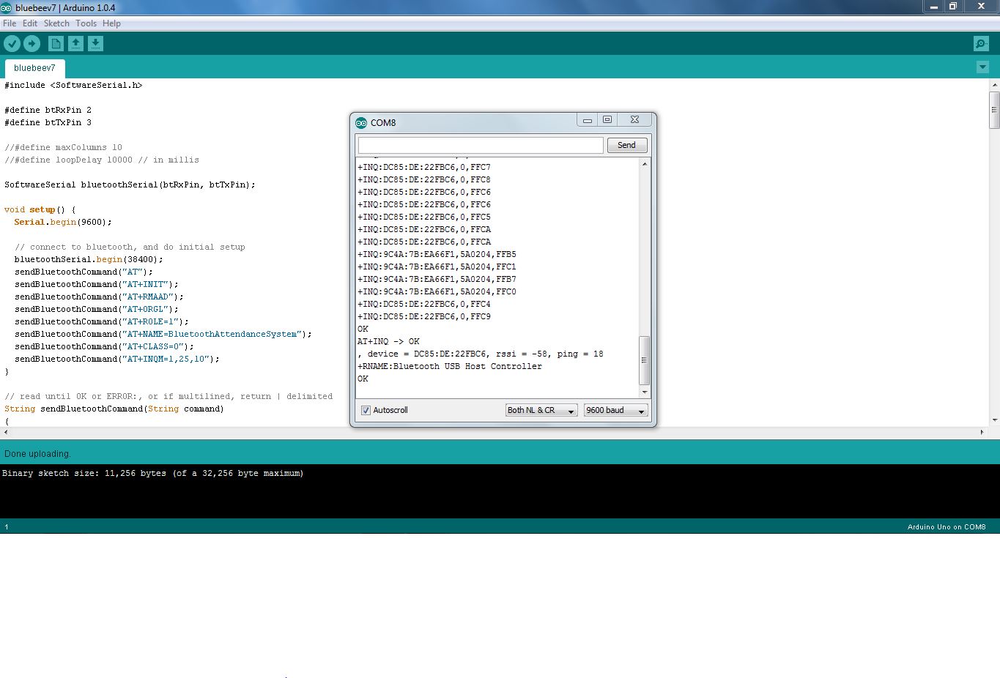
Task: Click the code editor vertical scrollbar thumb
Action: 994,110
